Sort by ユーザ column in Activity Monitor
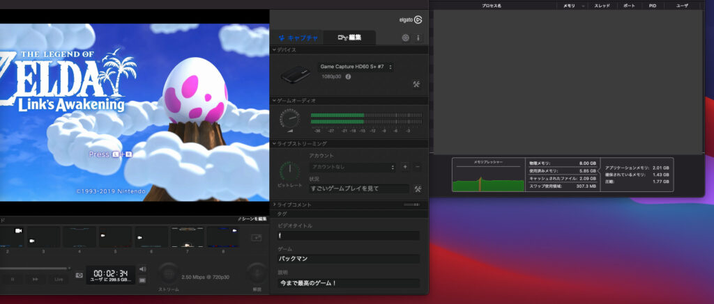The image size is (714, 304). click(682, 6)
